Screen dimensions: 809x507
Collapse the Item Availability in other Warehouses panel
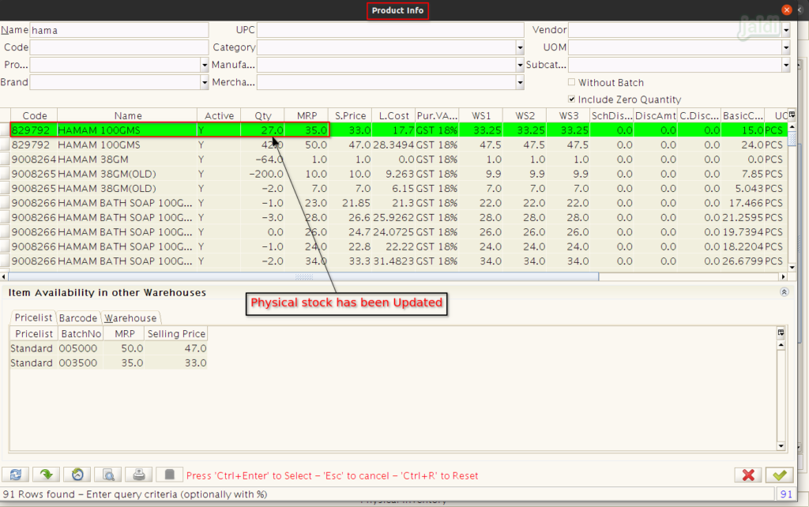[x=785, y=292]
